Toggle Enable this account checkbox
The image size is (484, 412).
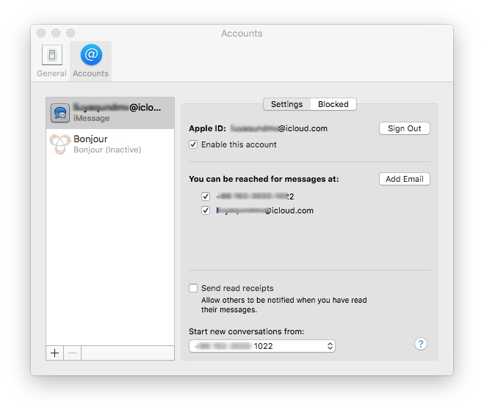193,144
